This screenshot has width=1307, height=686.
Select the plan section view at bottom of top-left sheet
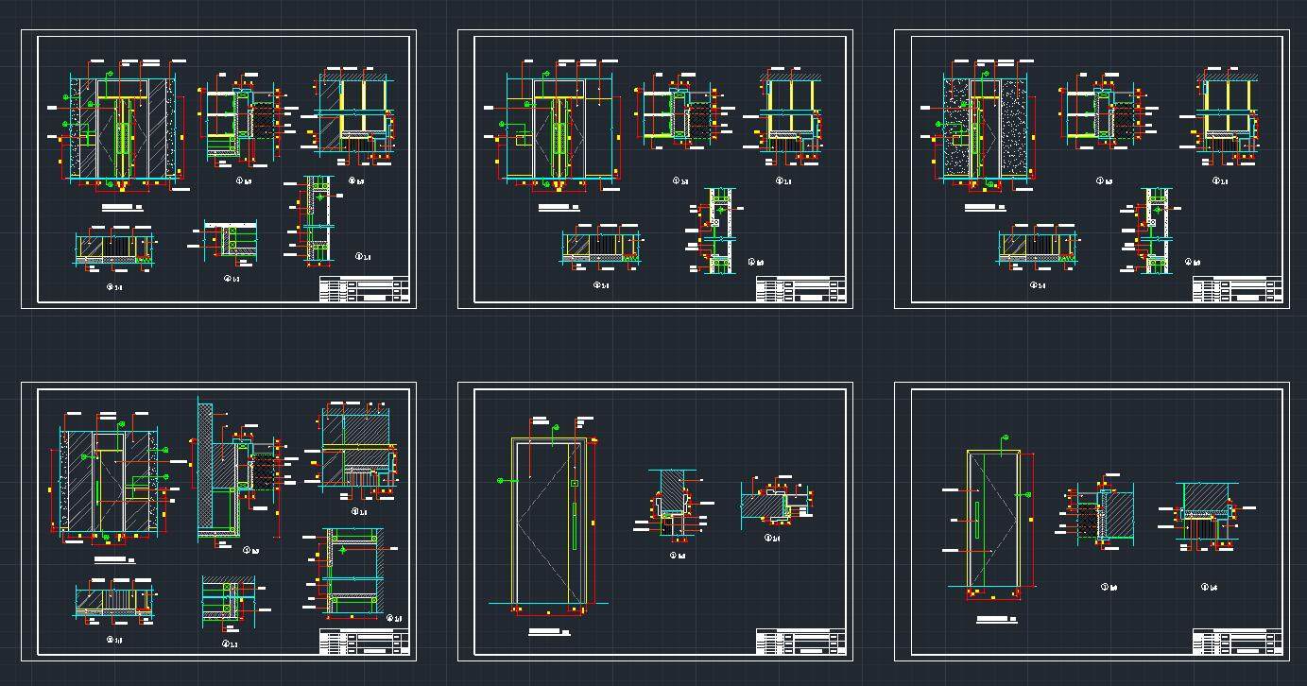[x=113, y=248]
